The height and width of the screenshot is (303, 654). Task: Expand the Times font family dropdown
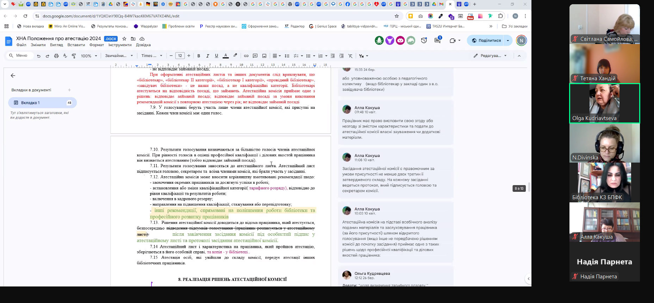[152, 56]
